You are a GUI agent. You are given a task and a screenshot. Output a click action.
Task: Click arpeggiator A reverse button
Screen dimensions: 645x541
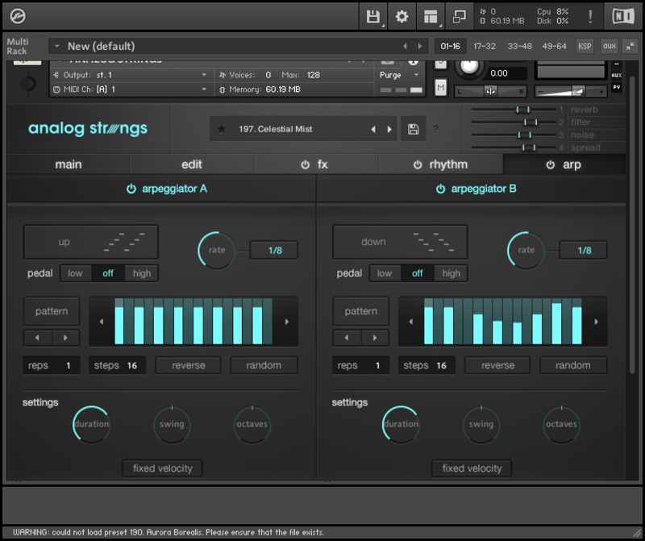pos(189,365)
